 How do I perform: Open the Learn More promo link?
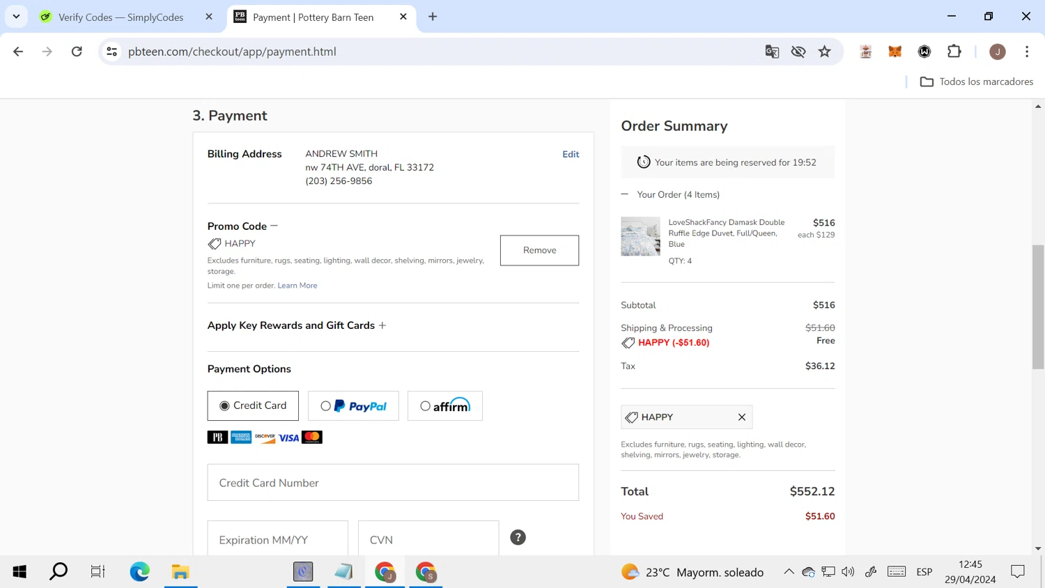[297, 286]
